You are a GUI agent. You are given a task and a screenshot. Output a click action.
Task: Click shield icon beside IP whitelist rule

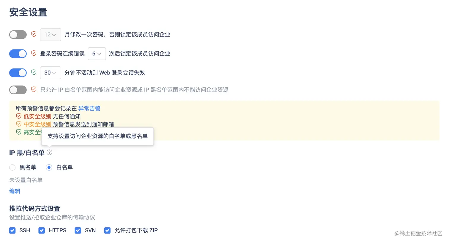tap(34, 89)
